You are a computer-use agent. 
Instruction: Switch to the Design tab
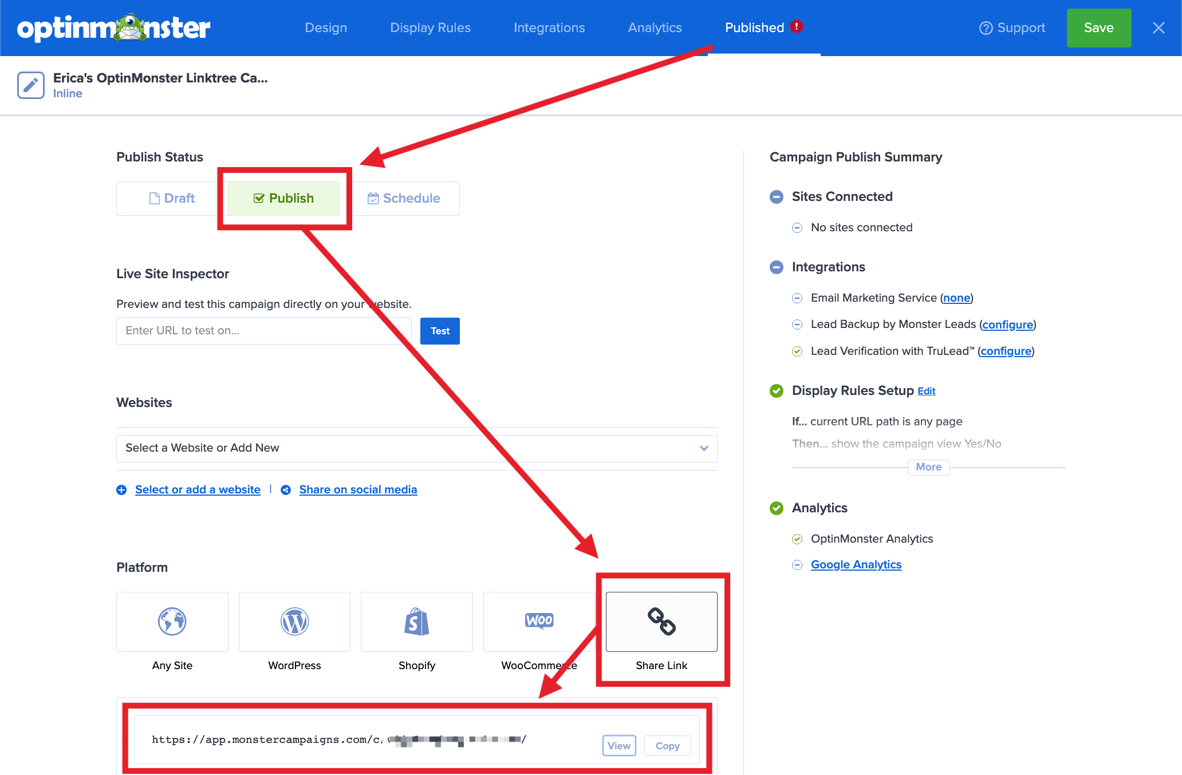click(x=325, y=27)
